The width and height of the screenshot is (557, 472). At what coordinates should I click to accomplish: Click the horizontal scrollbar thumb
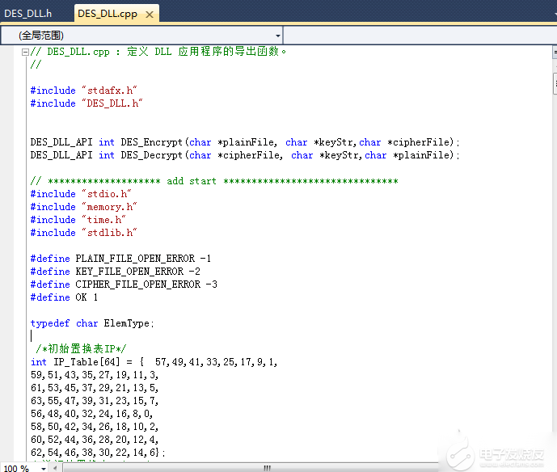point(267,467)
